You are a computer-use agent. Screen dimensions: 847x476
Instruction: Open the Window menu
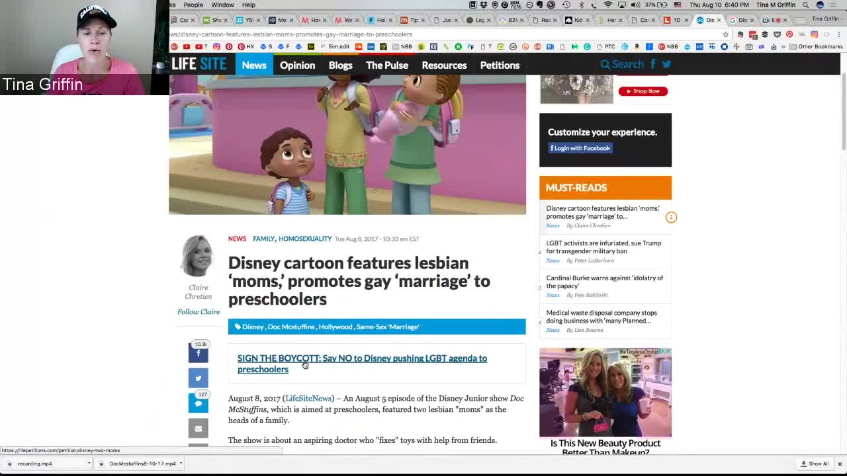coord(222,5)
